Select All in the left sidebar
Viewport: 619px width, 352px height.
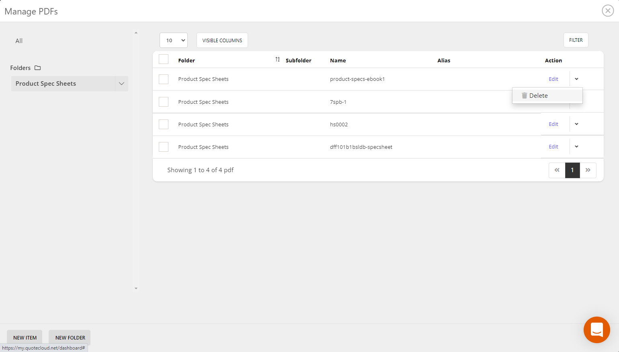pyautogui.click(x=19, y=41)
